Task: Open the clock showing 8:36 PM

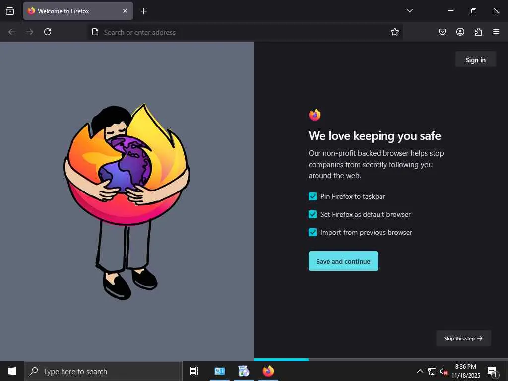Action: 466,371
